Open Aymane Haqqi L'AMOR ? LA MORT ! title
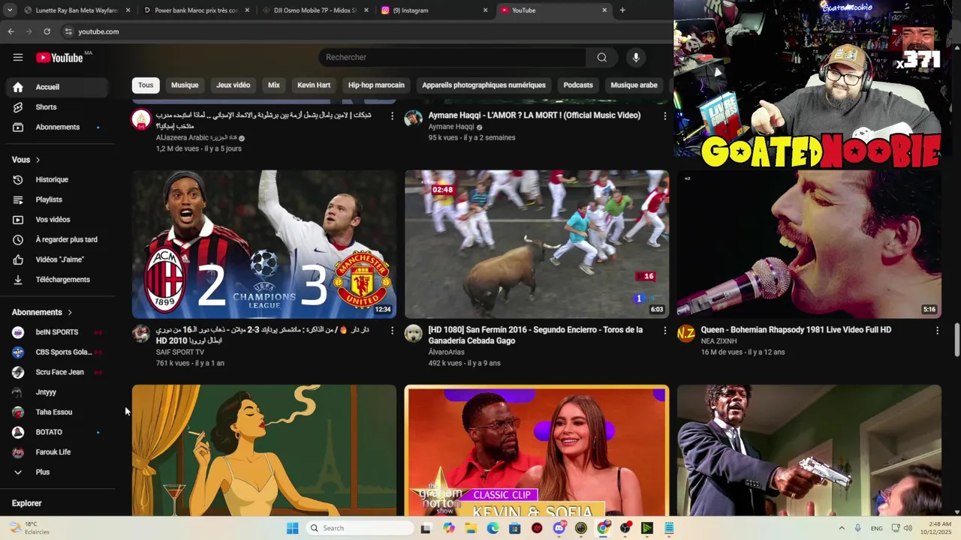This screenshot has height=540, width=961. (535, 115)
